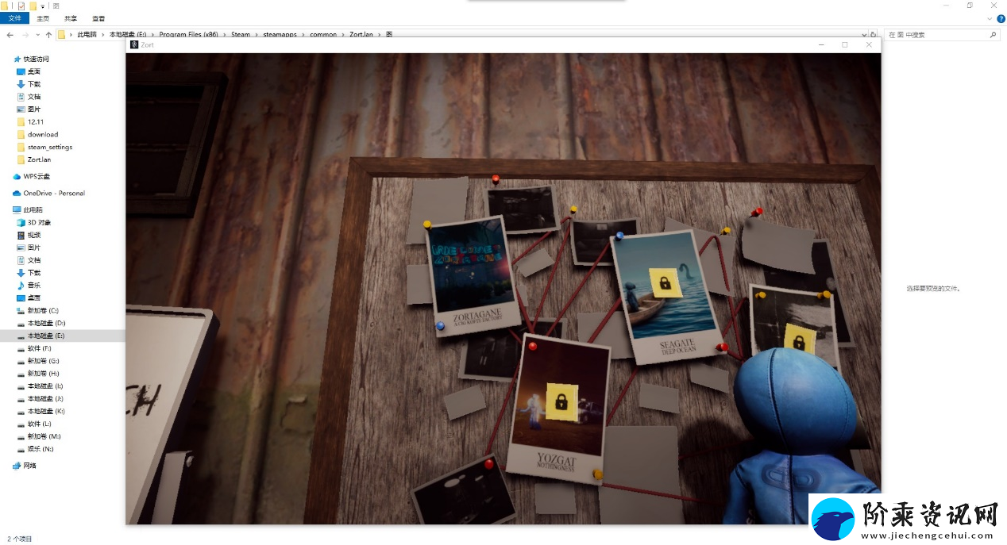
Task: Select 此电脑 (This PC) in the sidebar
Action: 26,209
